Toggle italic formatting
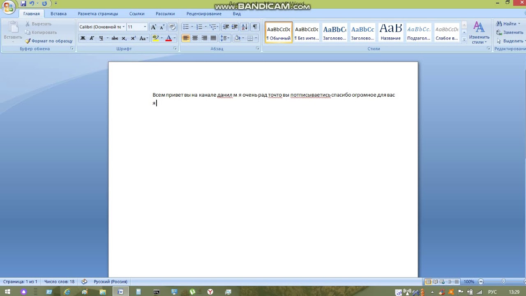The width and height of the screenshot is (526, 296). 92,38
